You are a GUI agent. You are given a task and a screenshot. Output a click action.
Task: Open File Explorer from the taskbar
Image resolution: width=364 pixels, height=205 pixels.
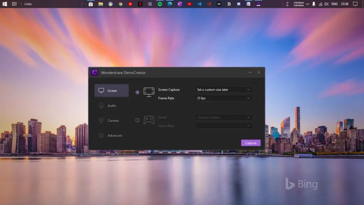[101, 4]
